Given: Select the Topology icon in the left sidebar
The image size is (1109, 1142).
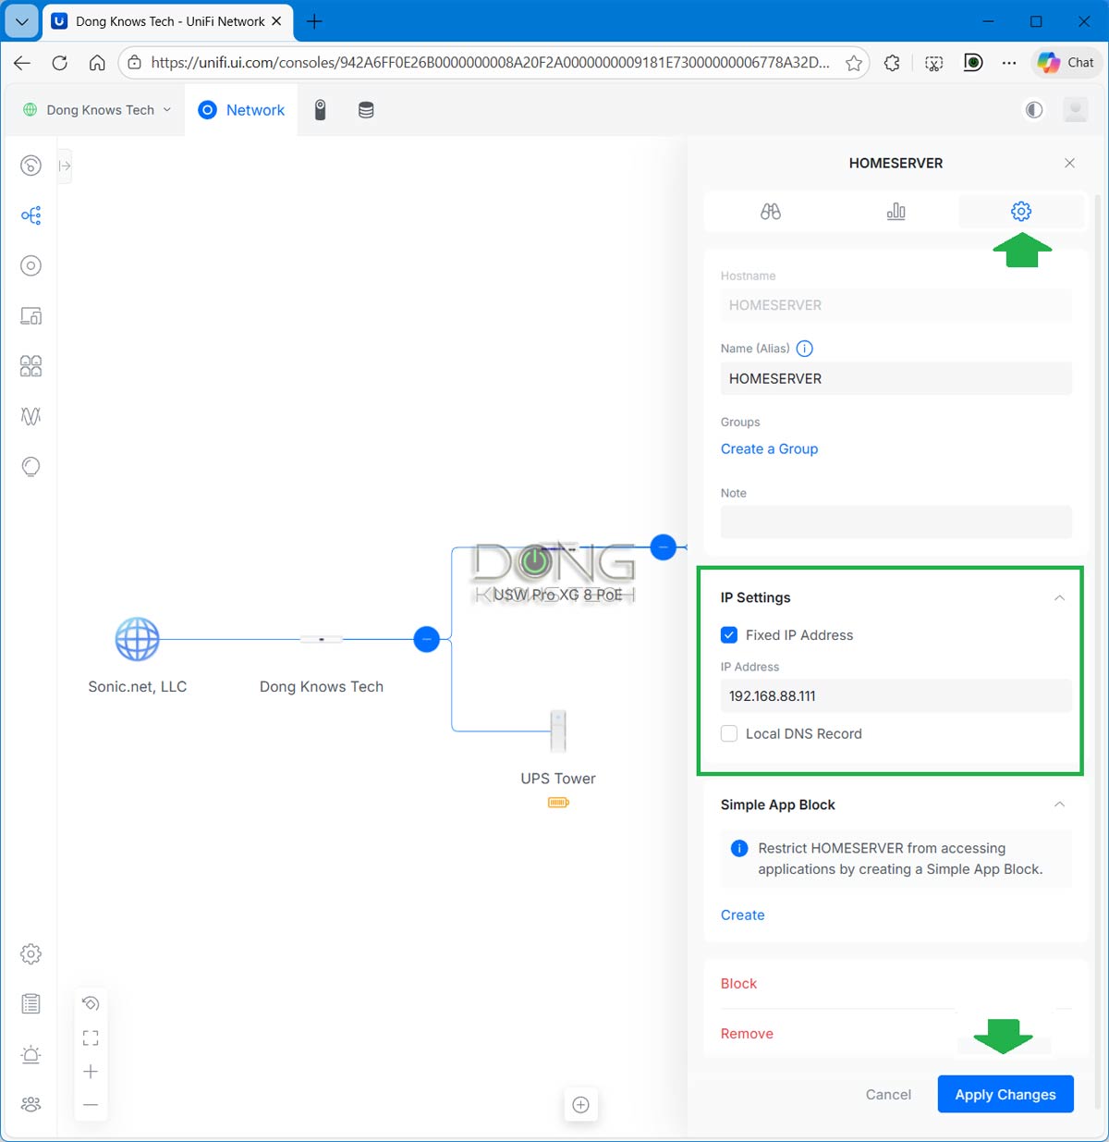Looking at the screenshot, I should click(30, 215).
